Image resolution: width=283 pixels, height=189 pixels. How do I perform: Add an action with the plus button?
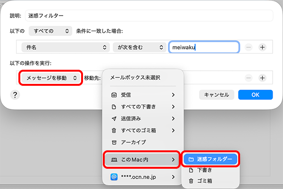(x=263, y=78)
